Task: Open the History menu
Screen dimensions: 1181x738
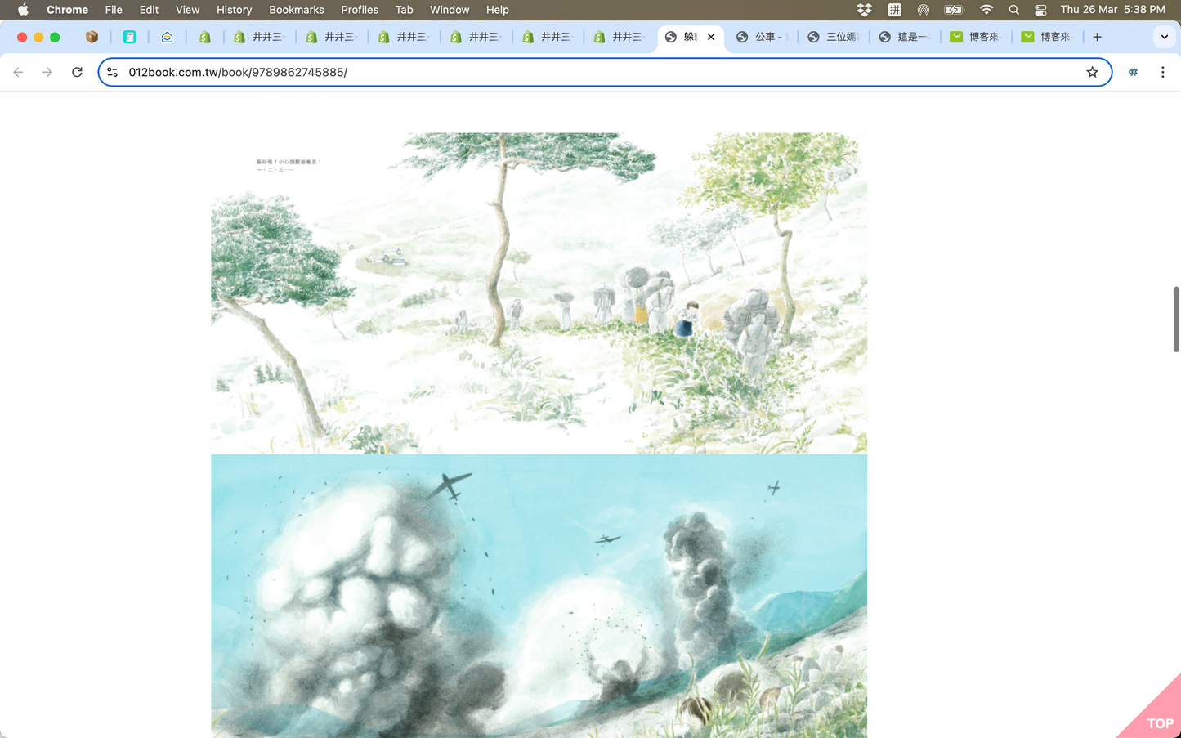Action: coord(234,10)
